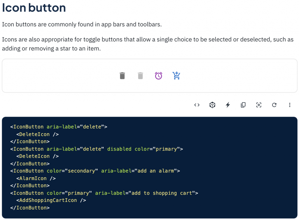Click the sentence about app bars and toolbars
The height and width of the screenshot is (220, 299).
pyautogui.click(x=82, y=24)
